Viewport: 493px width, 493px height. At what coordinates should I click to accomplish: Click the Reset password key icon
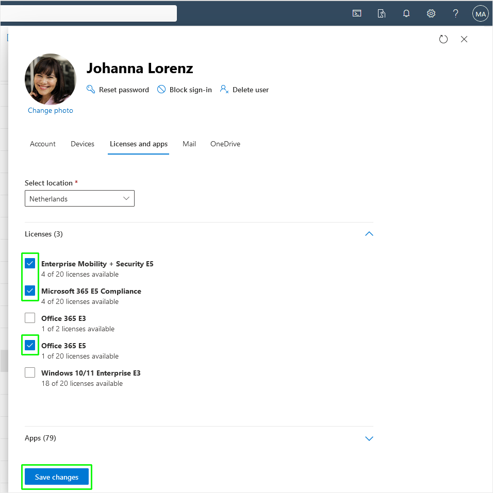[x=91, y=89]
